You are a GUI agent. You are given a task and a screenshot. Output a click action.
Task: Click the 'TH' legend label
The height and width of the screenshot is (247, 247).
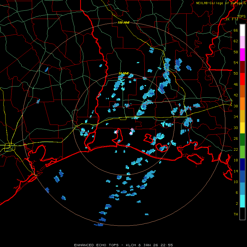pos(236,214)
